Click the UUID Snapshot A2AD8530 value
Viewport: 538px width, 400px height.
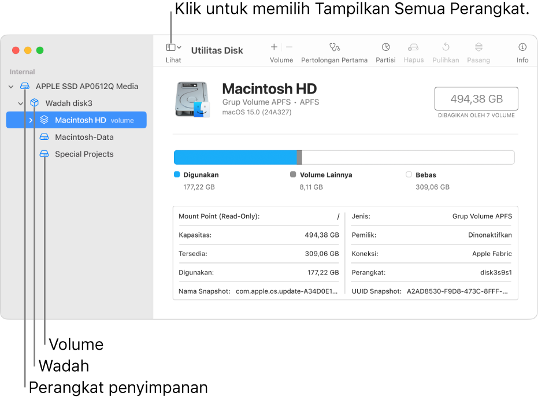coord(457,291)
